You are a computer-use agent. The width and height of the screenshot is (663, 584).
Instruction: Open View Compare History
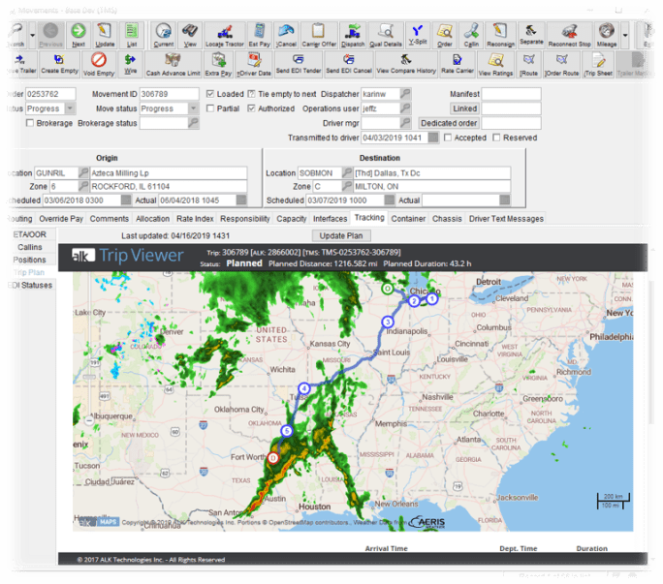(x=405, y=64)
